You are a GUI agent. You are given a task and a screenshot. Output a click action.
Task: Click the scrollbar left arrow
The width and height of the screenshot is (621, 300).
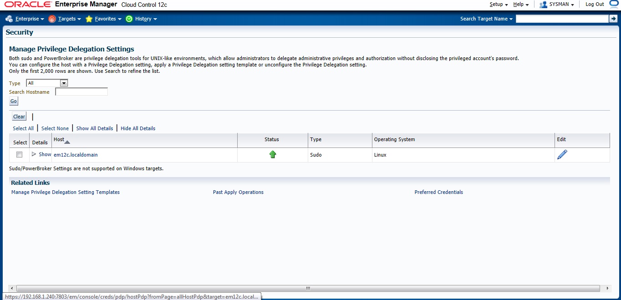point(13,288)
